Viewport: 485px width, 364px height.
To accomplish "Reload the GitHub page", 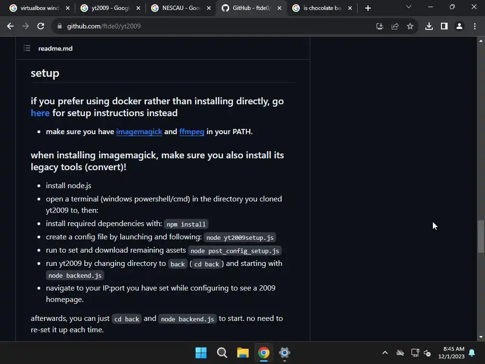I will (x=41, y=27).
